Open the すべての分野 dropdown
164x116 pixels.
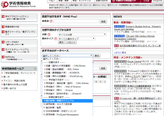(x=82, y=35)
